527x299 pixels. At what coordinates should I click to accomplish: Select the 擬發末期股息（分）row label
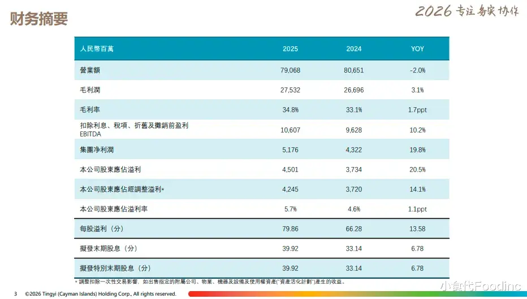click(x=108, y=248)
